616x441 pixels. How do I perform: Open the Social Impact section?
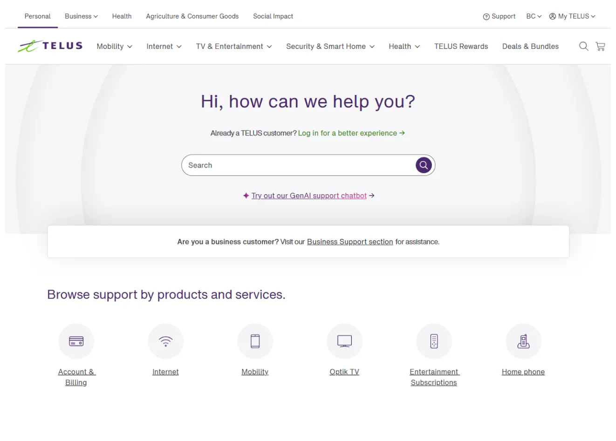pos(273,16)
